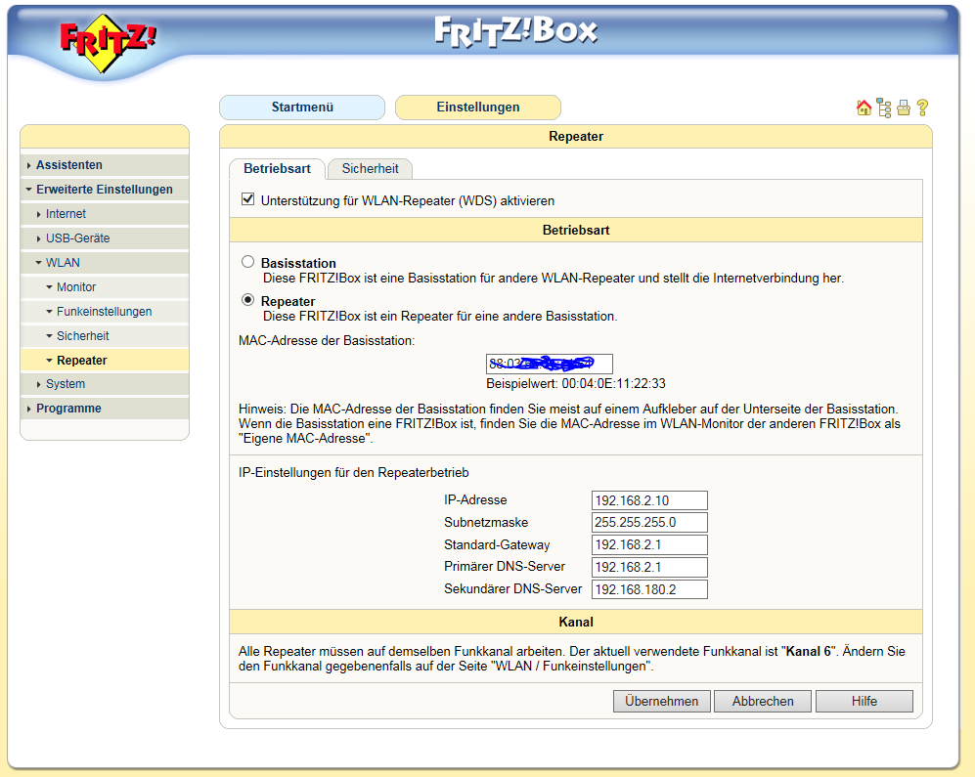The width and height of the screenshot is (975, 777).
Task: Click the Abbrechen button
Action: click(x=763, y=701)
